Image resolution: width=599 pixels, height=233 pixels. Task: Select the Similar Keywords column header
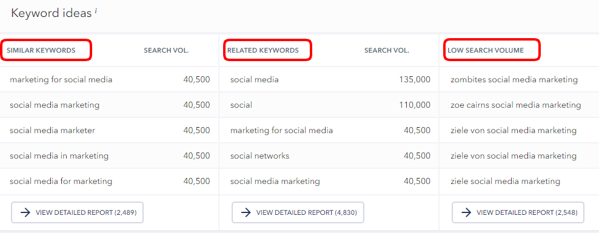[x=41, y=50]
